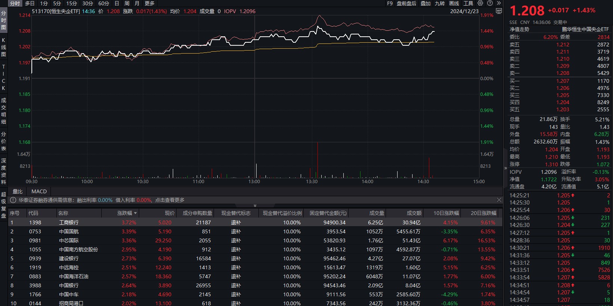Toggle 盘前盘后 pre/post market display

click(x=406, y=3)
